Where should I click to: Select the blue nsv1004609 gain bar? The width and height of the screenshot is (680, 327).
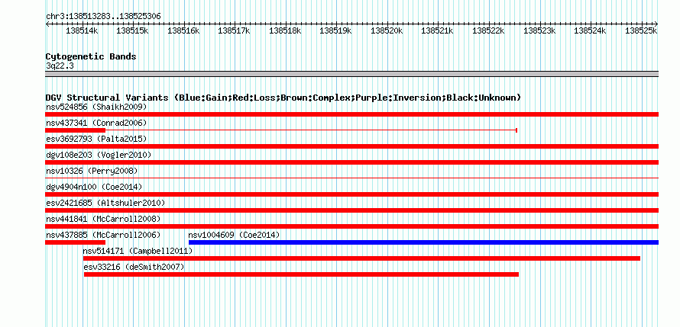coord(424,242)
